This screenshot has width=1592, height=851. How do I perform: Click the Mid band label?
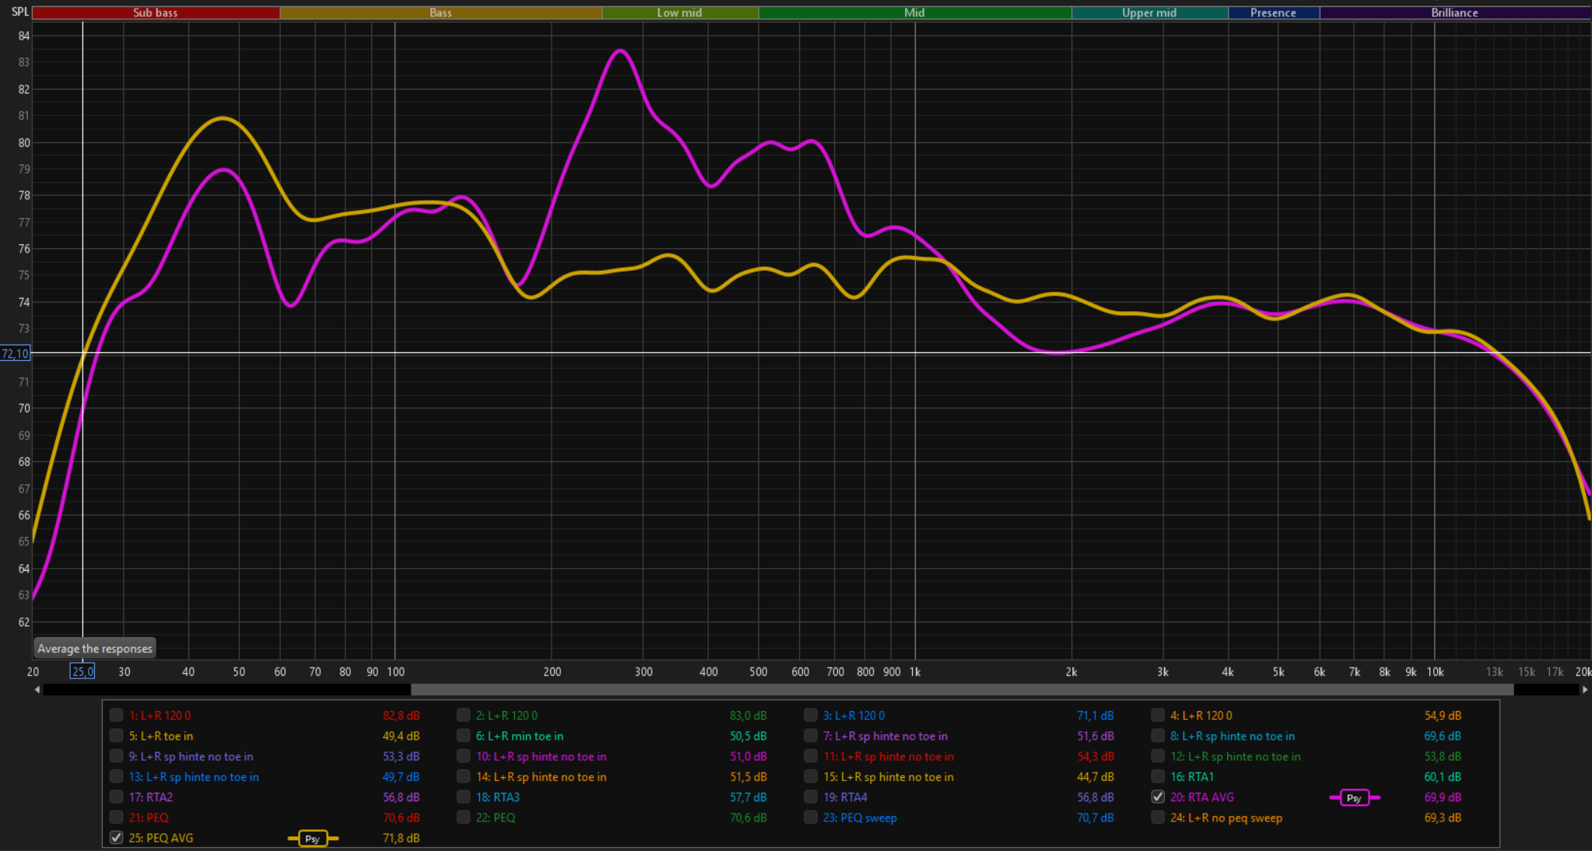[914, 12]
